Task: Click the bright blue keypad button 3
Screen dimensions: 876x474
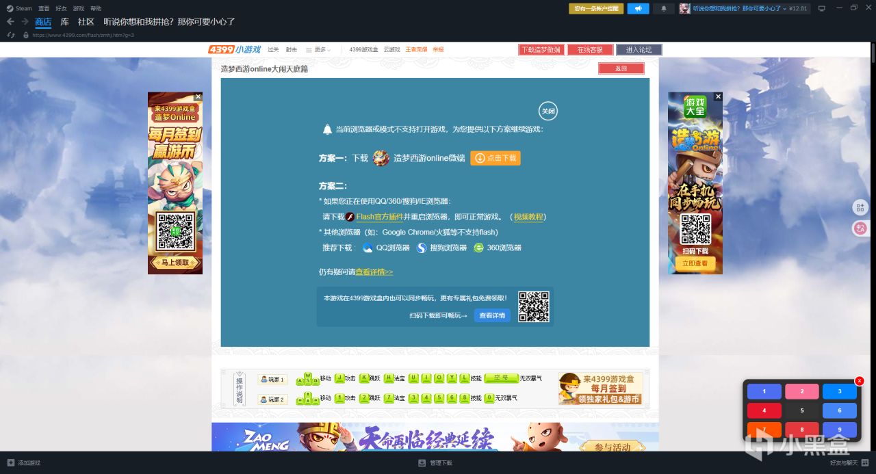Action: click(x=840, y=392)
